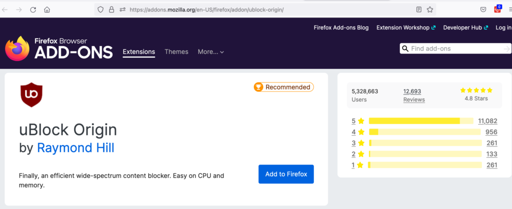
Task: Submit search with arrow icon
Action: coord(506,48)
